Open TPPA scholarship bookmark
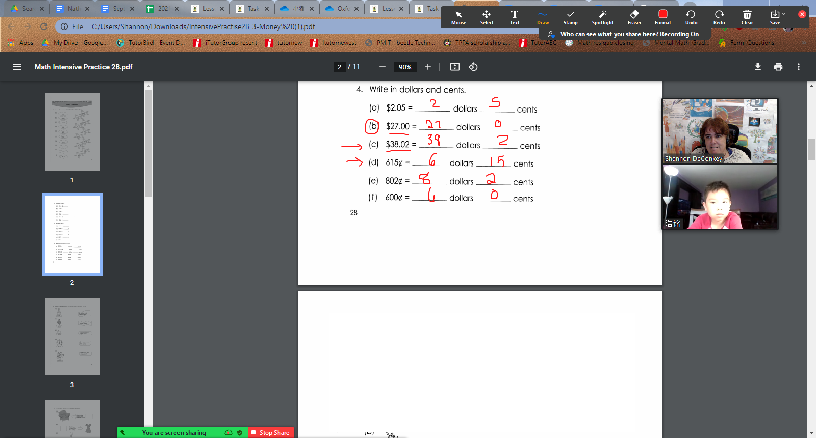 pyautogui.click(x=477, y=43)
